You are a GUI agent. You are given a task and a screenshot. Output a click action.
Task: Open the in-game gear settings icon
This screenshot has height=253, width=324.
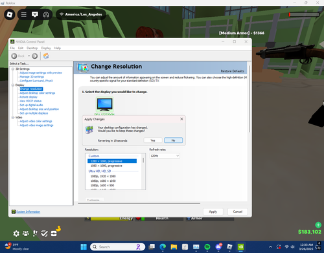(x=16, y=234)
